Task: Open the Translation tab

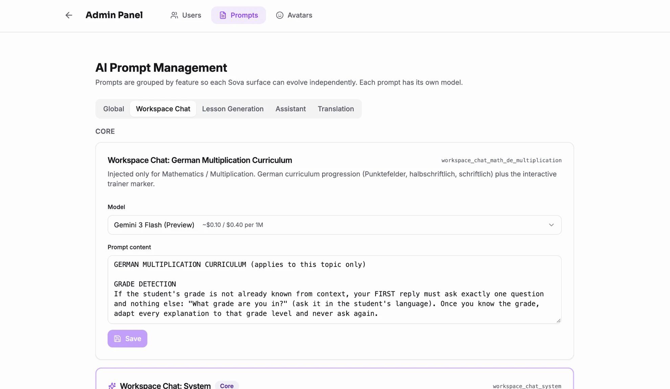Action: pyautogui.click(x=336, y=109)
